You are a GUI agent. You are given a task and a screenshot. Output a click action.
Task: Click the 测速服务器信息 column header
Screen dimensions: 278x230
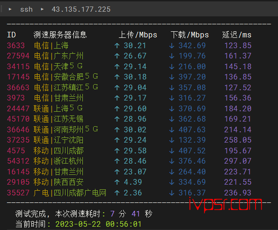pos(60,35)
